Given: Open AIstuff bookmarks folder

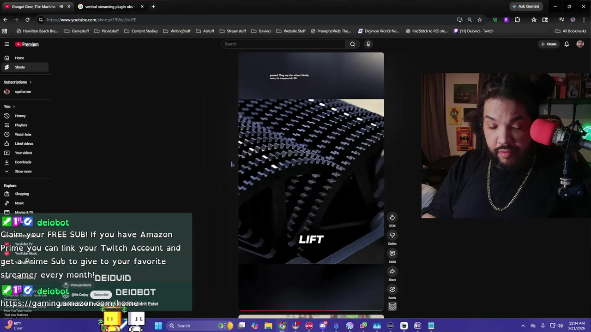Looking at the screenshot, I should point(205,31).
